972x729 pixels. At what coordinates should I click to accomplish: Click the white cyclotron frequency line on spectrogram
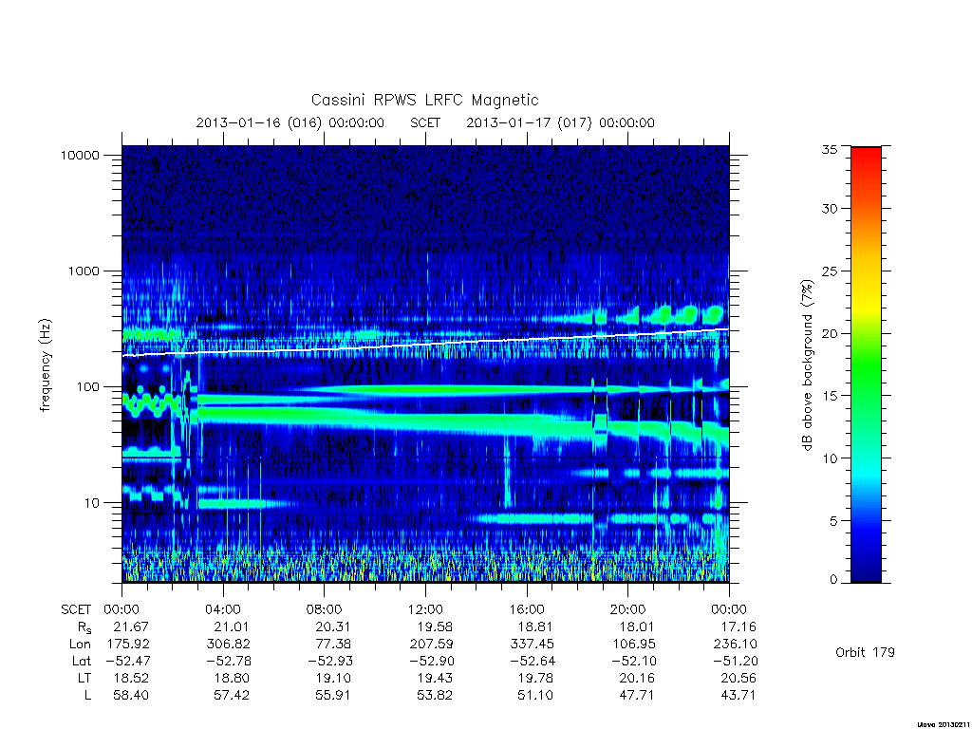(x=425, y=344)
